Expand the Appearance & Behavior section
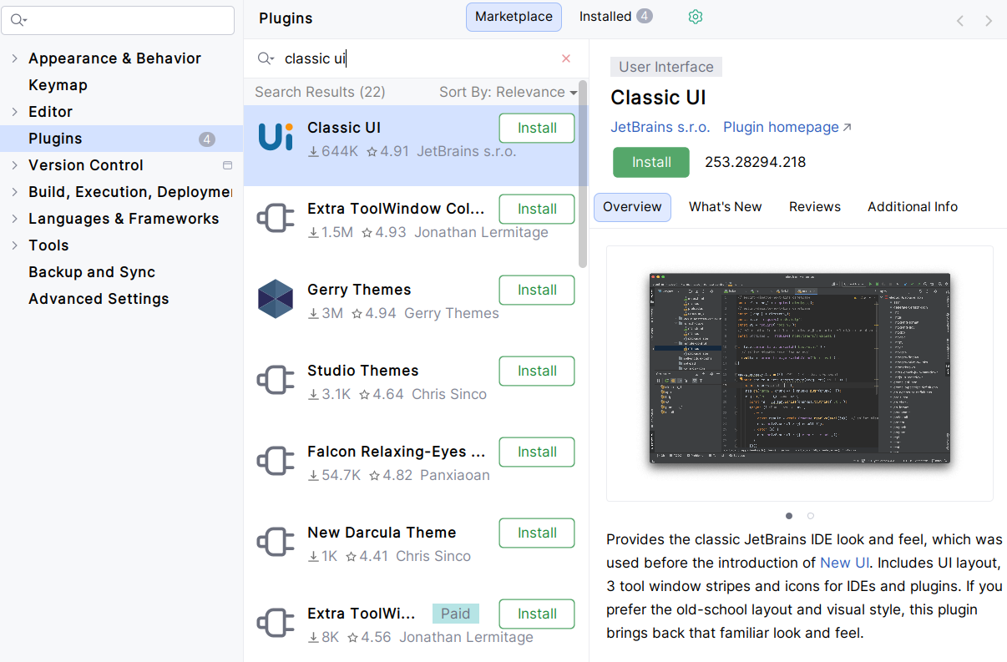This screenshot has height=662, width=1007. click(14, 58)
